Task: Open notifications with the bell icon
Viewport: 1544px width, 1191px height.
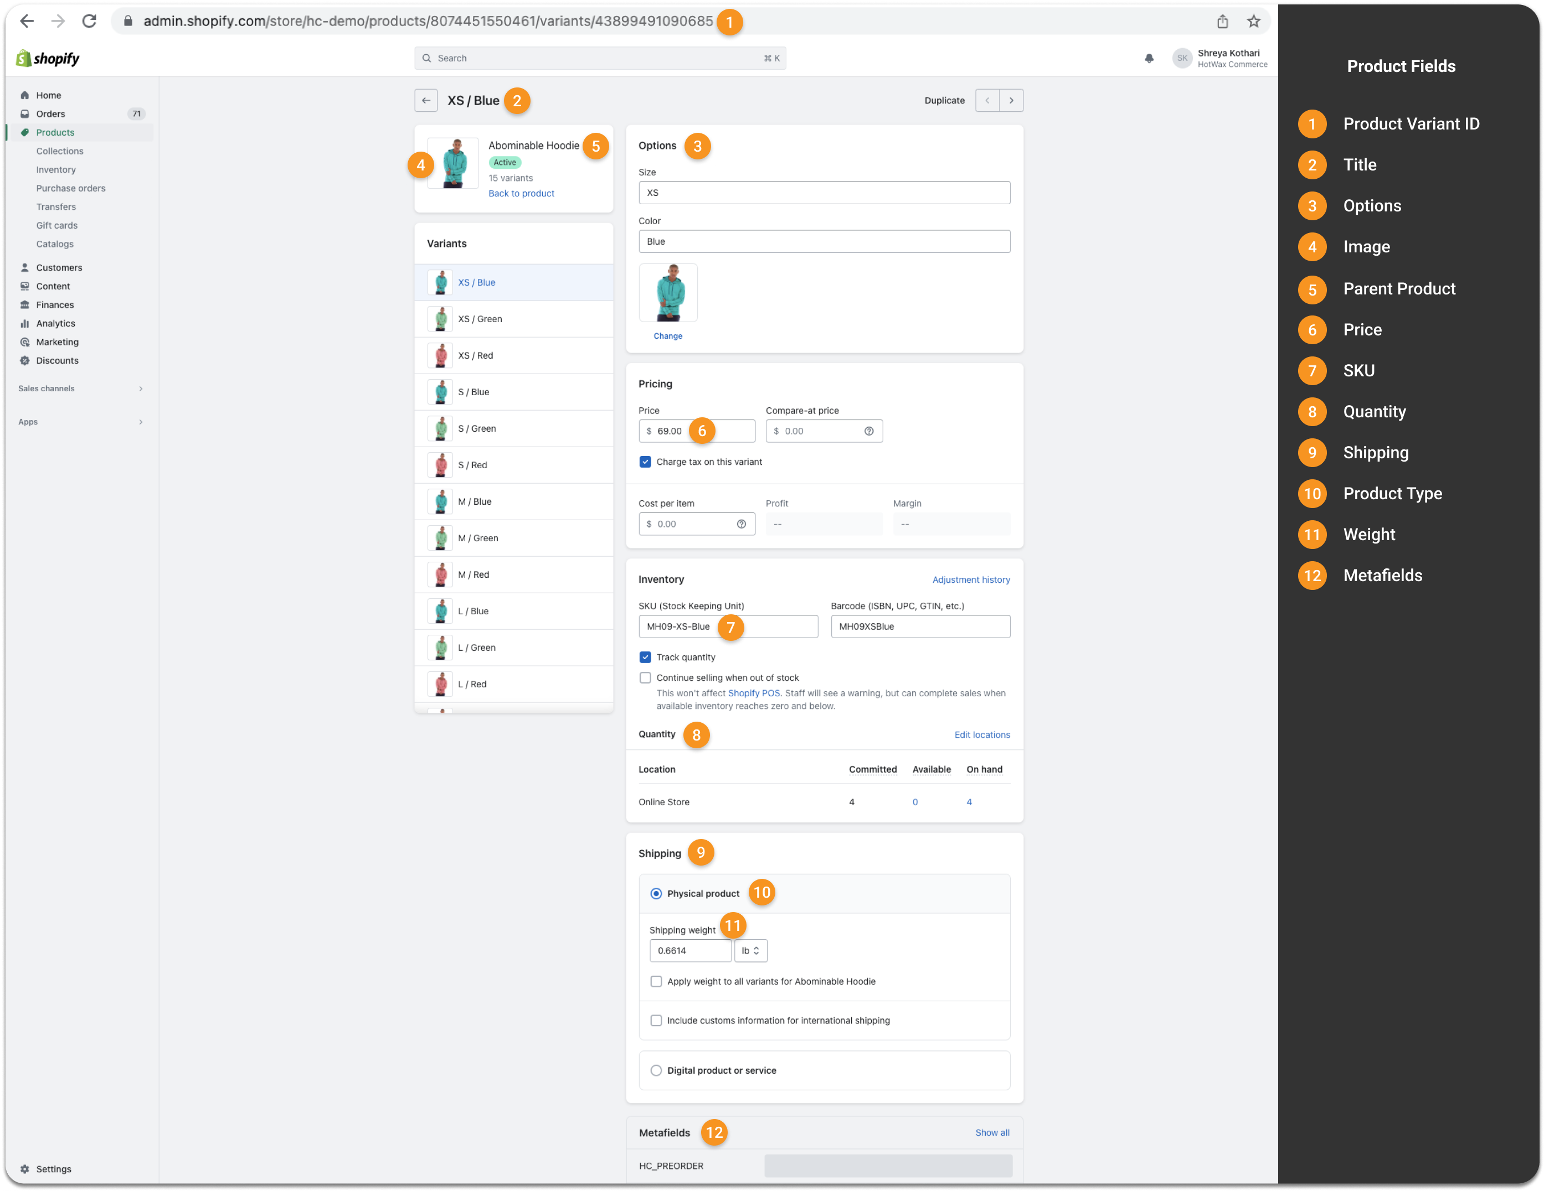Action: [x=1149, y=59]
